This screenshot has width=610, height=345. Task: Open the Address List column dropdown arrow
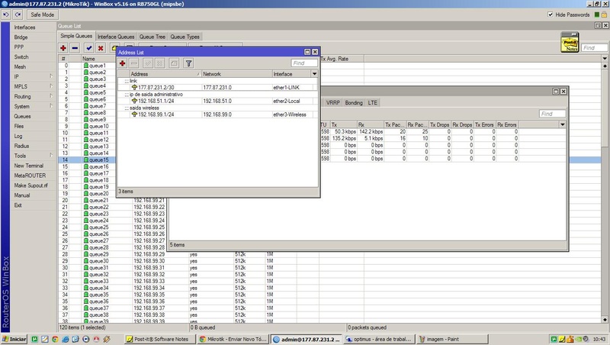(314, 73)
